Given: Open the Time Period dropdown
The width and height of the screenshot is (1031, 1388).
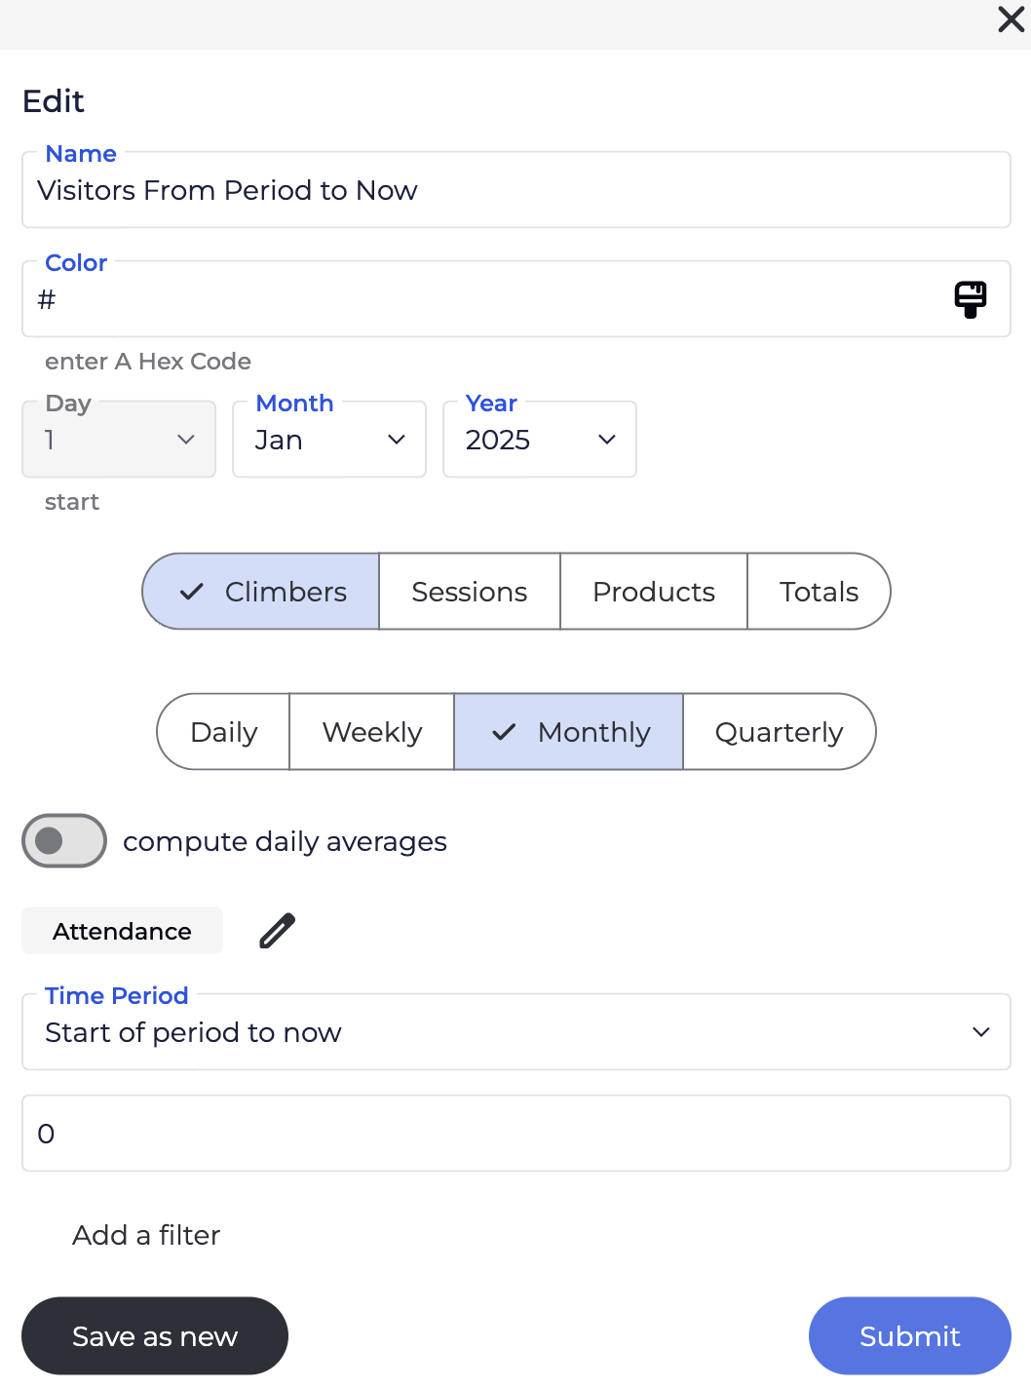Looking at the screenshot, I should (x=515, y=1032).
